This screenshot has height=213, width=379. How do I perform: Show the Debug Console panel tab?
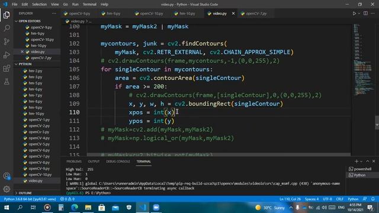118,162
